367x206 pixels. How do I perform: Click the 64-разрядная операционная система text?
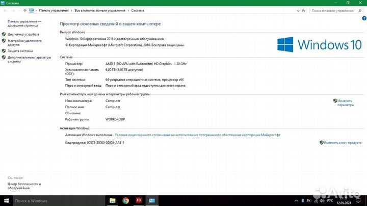click(x=144, y=80)
